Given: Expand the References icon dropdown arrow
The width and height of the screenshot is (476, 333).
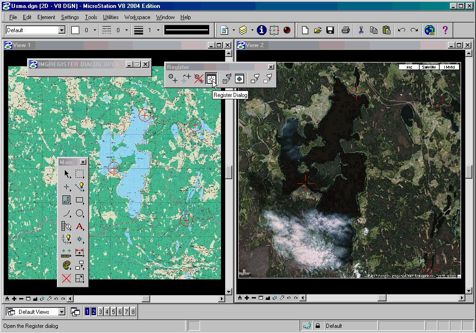Looking at the screenshot, I should 234,30.
